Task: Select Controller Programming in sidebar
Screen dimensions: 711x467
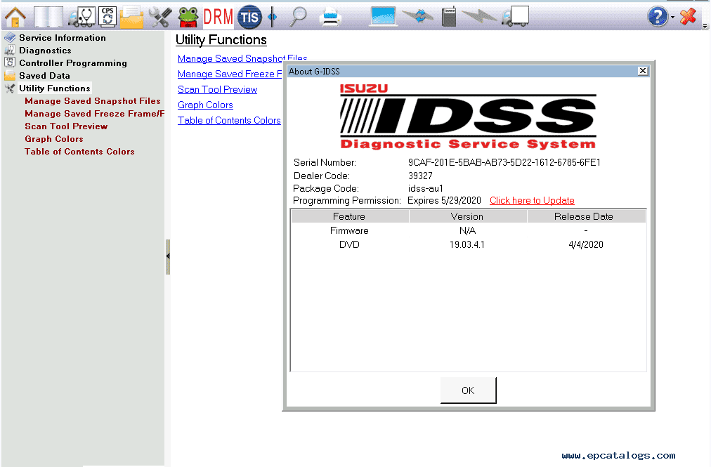Action: coord(73,63)
